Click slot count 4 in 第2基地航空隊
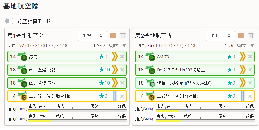This screenshot has height=130, width=259. point(142,96)
